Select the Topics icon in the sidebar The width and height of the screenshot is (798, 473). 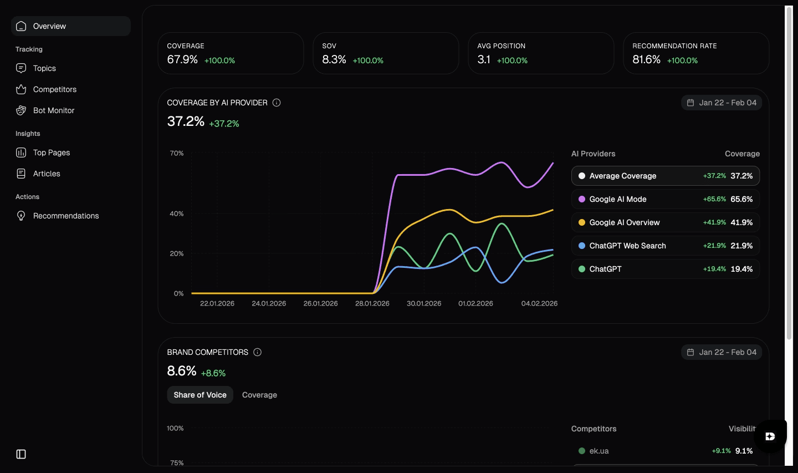(21, 68)
